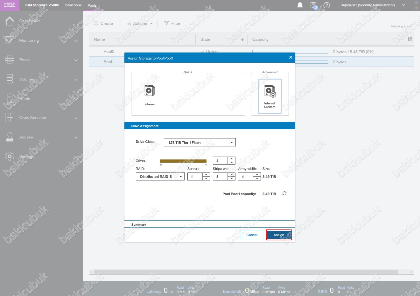420x296 pixels.
Task: Select the Pool1 row
Action: coord(251,61)
